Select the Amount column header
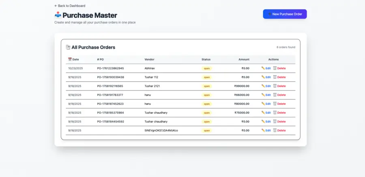Viewport: 365px width, 177px height. [244, 59]
